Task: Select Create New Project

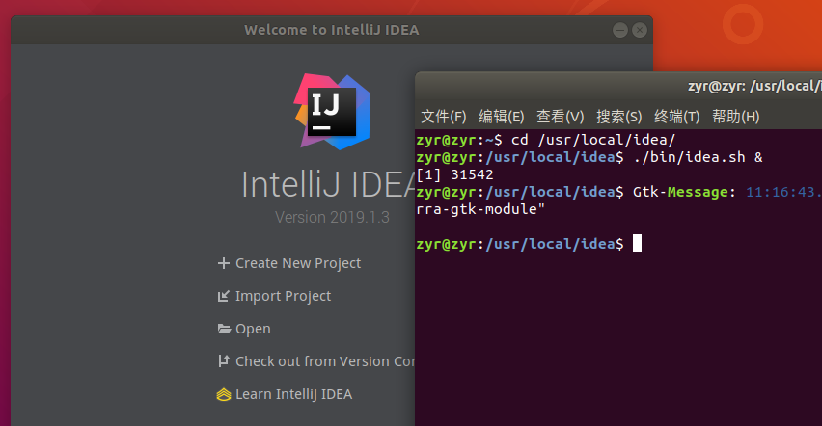Action: [x=298, y=263]
